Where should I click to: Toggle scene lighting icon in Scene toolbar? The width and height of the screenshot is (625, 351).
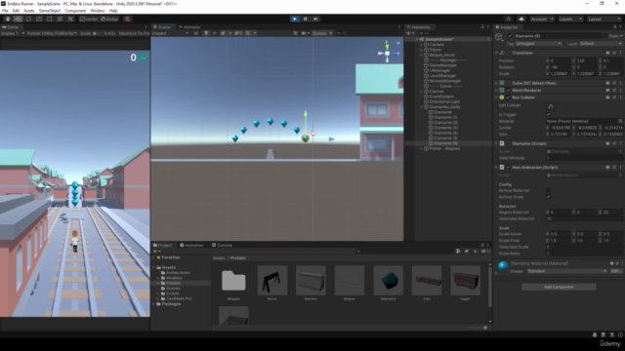206,33
